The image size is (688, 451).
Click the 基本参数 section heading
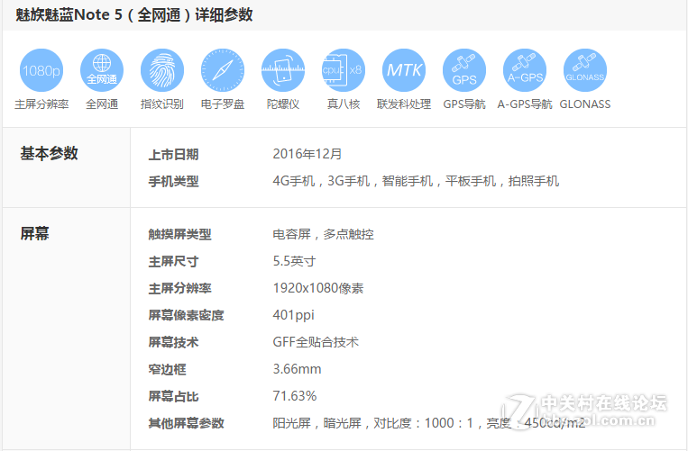(x=49, y=153)
